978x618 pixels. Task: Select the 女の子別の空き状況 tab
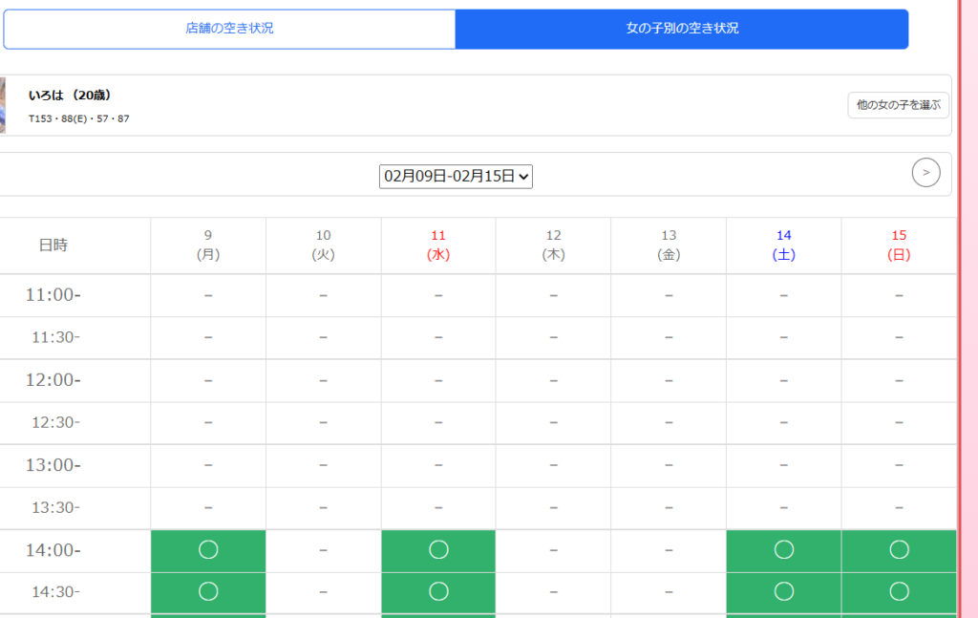(x=681, y=29)
